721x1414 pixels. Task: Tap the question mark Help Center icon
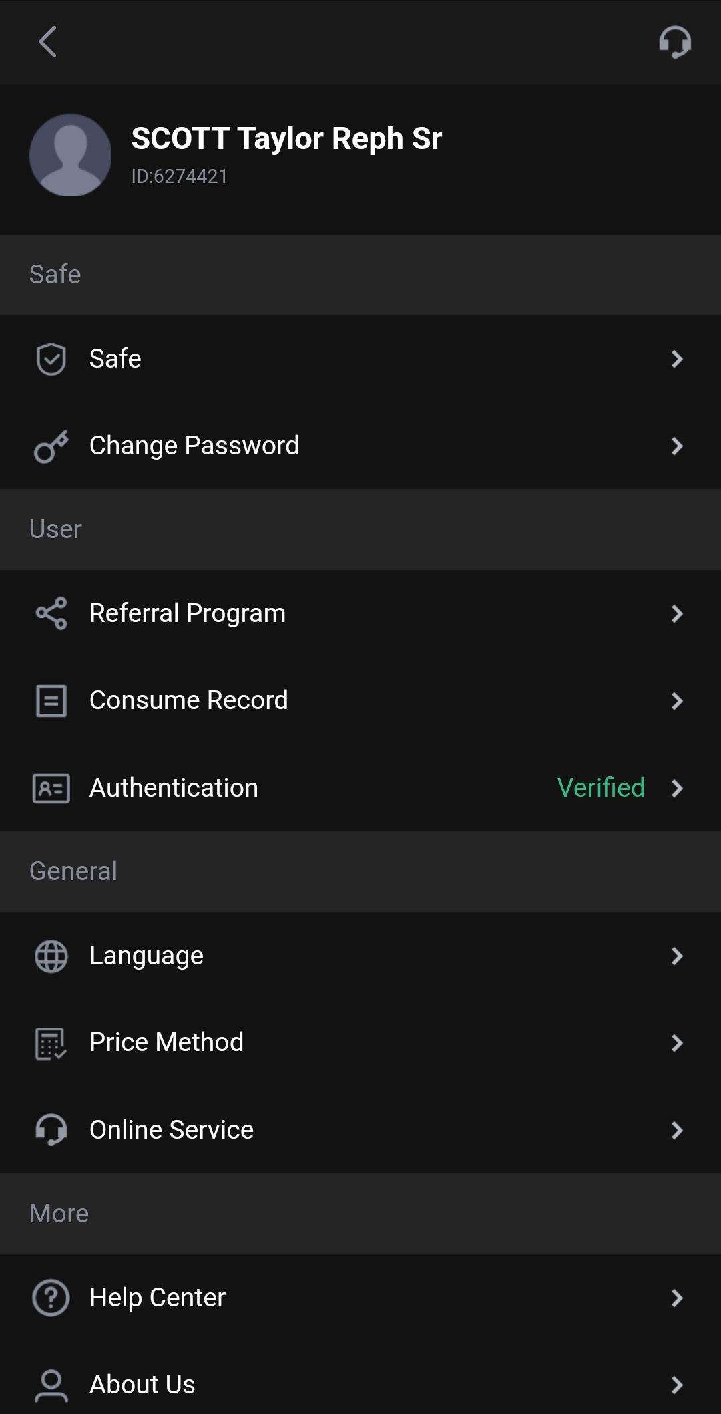[x=51, y=1298]
